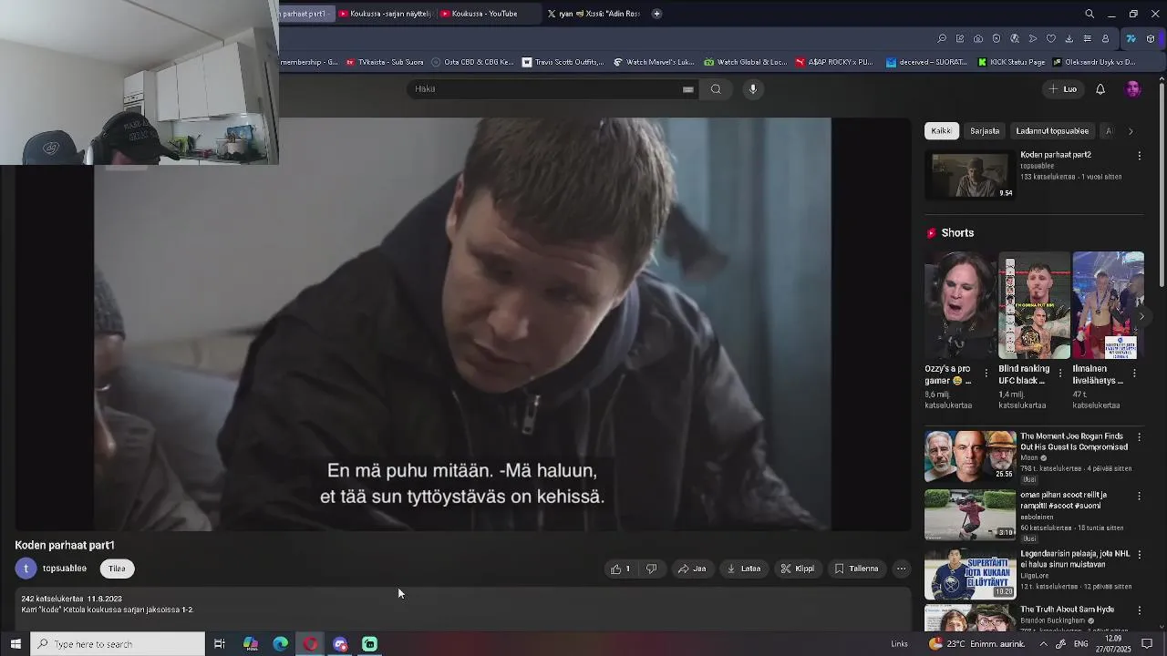Image resolution: width=1167 pixels, height=656 pixels.
Task: Select the Kaikki filter chip
Action: pos(942,131)
